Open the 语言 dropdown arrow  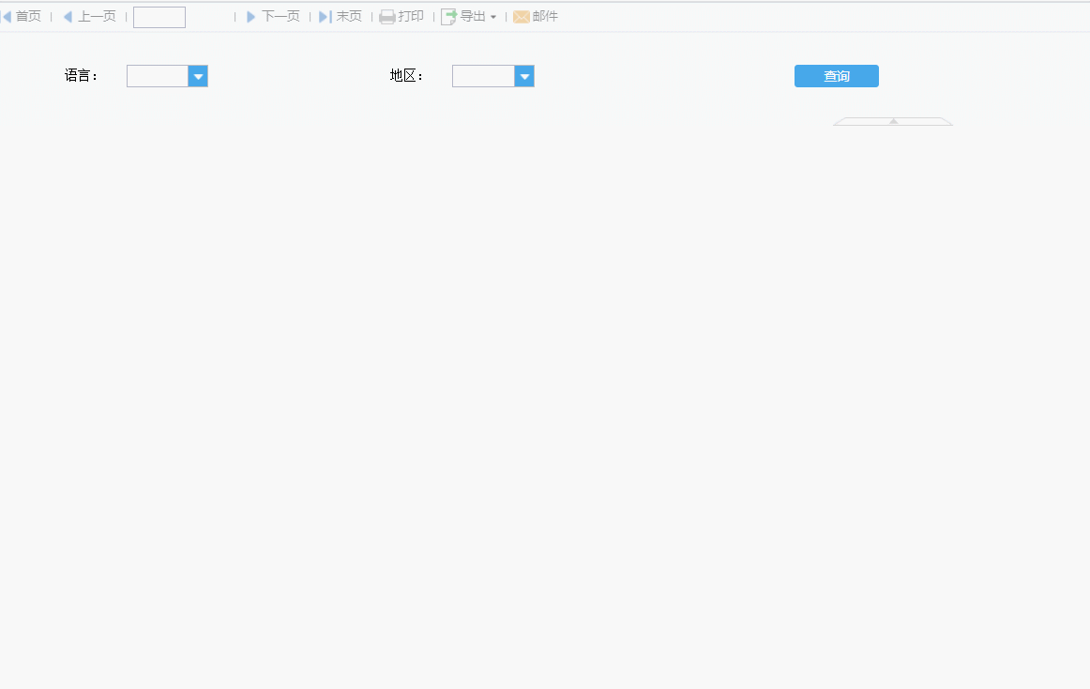coord(198,76)
